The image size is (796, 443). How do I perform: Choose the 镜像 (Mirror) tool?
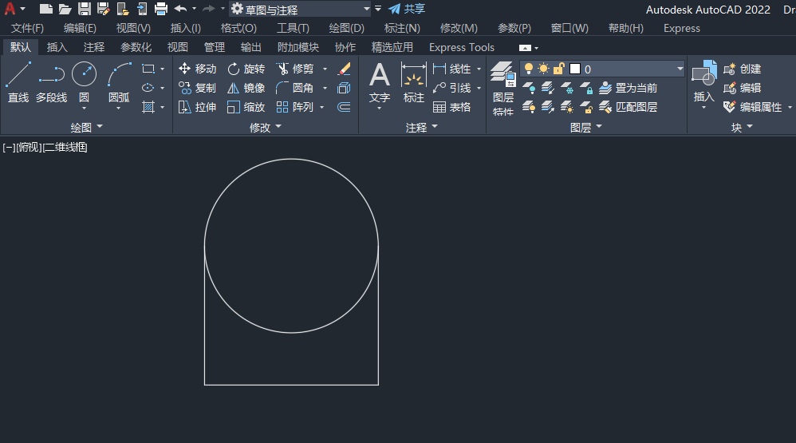click(245, 88)
